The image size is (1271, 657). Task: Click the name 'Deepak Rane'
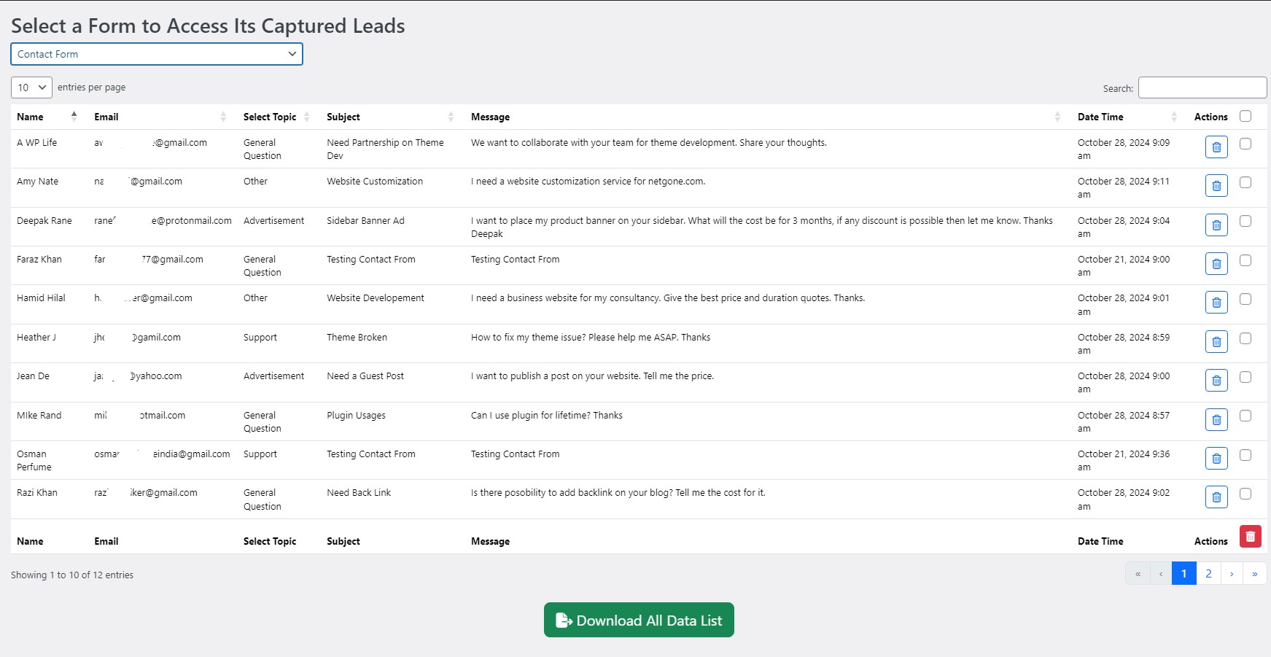point(44,220)
